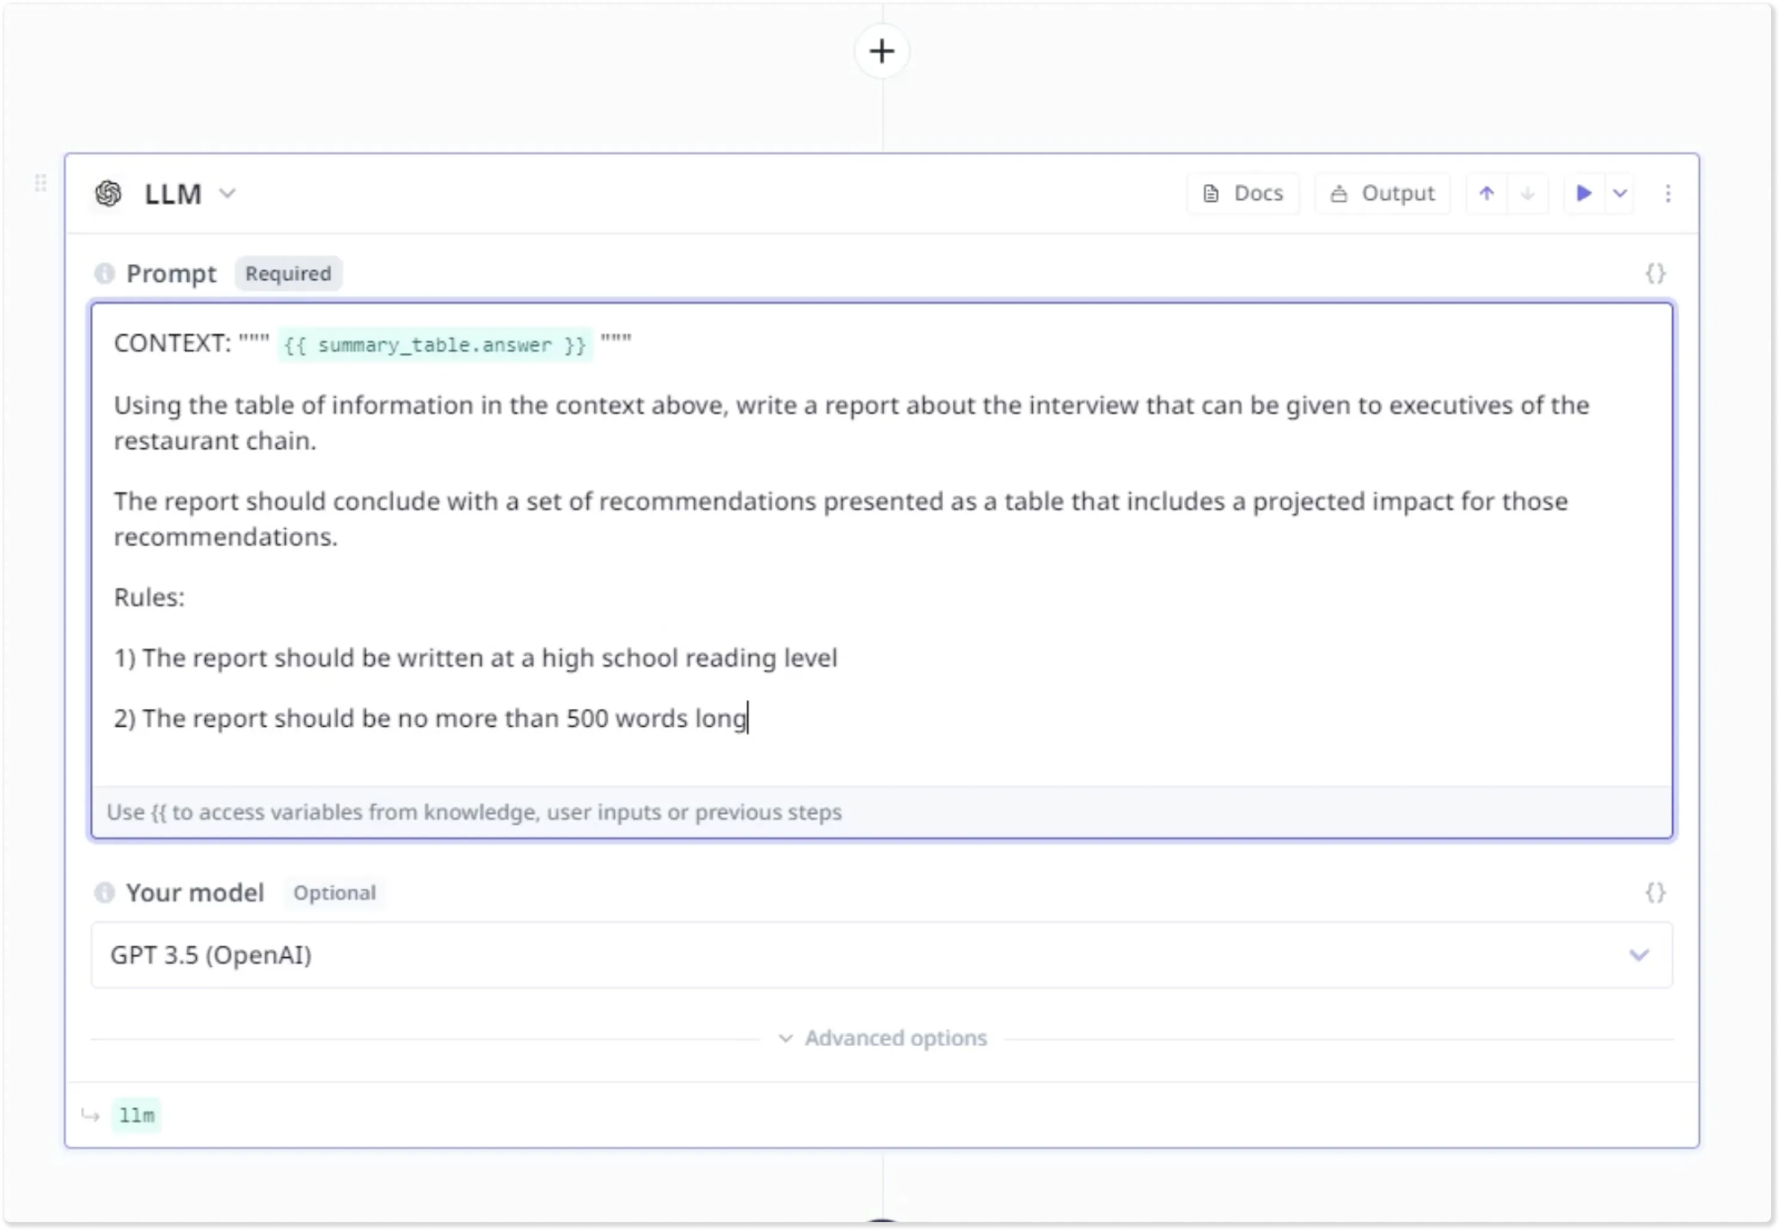Screen dimensions: 1780x1231
Task: Open the three-dot more options menu
Action: pyautogui.click(x=1668, y=194)
